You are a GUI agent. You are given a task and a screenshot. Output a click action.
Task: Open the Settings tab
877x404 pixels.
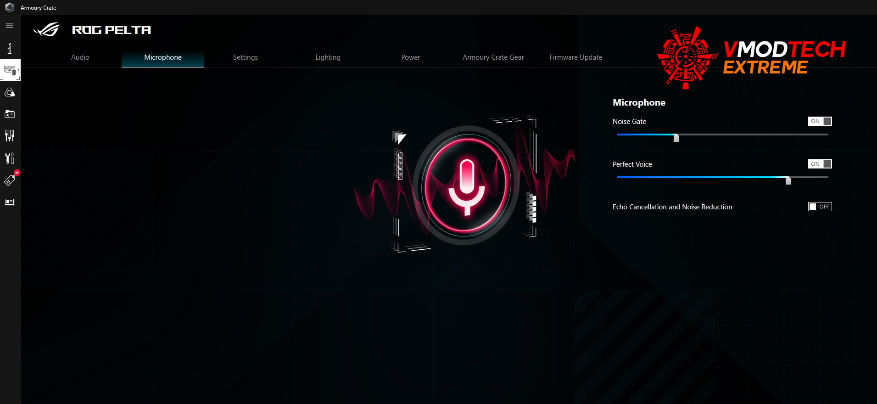click(246, 57)
